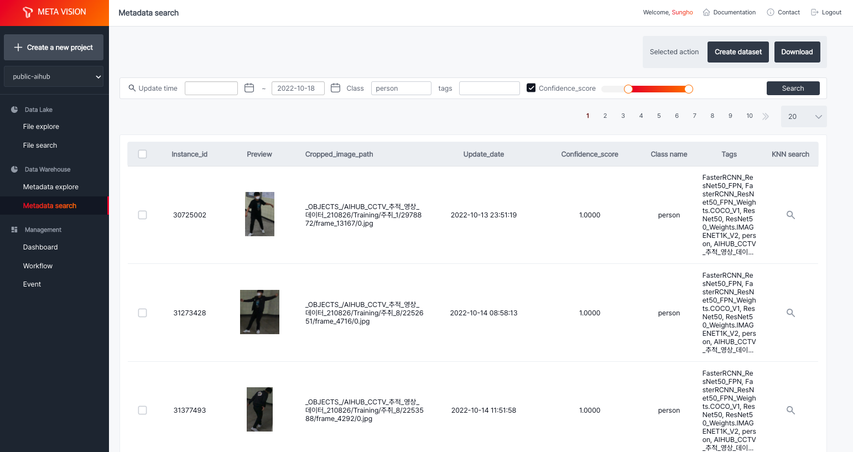Run KNN search for instance 31273428
The image size is (853, 452).
click(790, 313)
